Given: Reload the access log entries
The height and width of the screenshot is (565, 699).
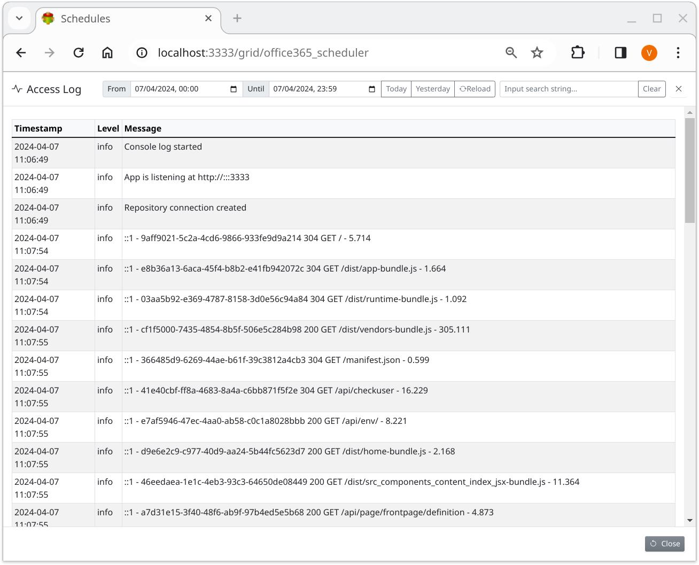Looking at the screenshot, I should coord(475,89).
